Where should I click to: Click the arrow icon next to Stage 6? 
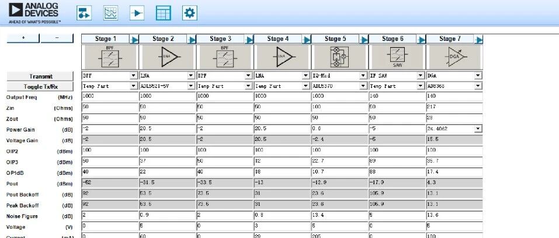pyautogui.click(x=421, y=39)
